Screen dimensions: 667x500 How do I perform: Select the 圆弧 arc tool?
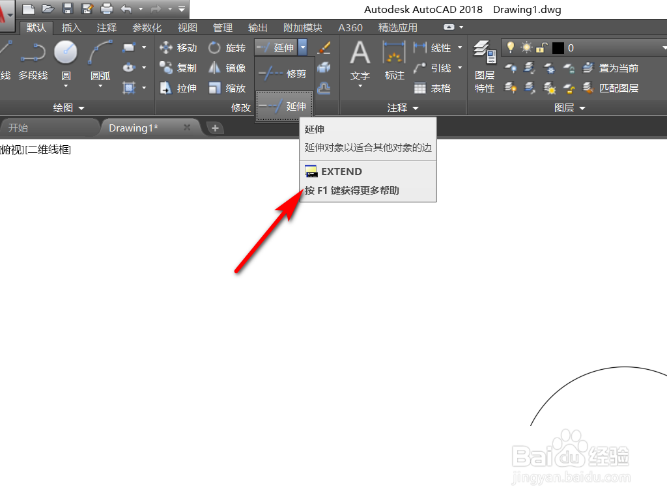pos(100,61)
